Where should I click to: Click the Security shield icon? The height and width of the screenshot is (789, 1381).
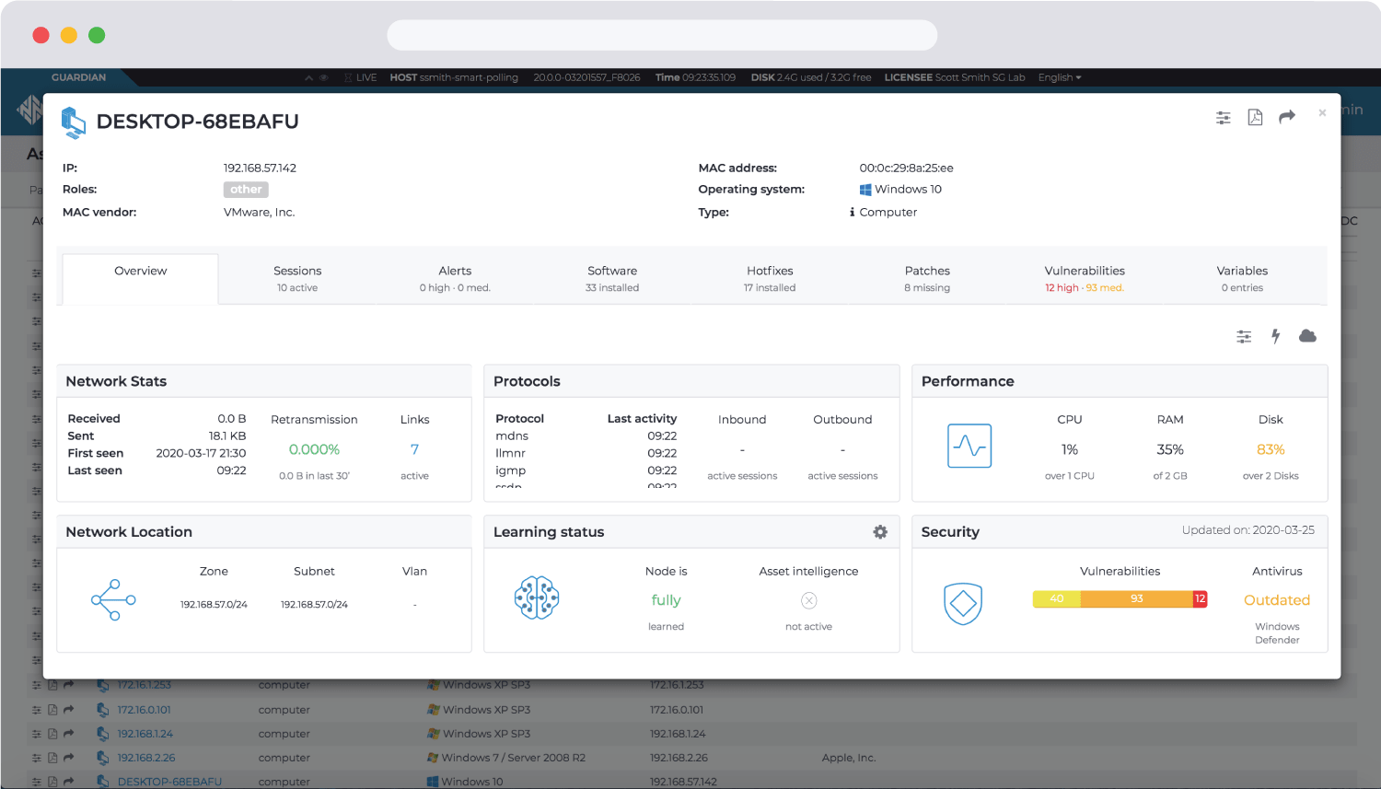tap(963, 604)
